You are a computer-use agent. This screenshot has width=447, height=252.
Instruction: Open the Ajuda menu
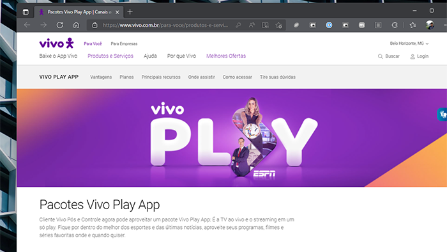tap(150, 56)
